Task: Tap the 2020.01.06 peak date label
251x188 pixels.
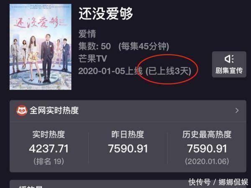Action: click(x=207, y=161)
